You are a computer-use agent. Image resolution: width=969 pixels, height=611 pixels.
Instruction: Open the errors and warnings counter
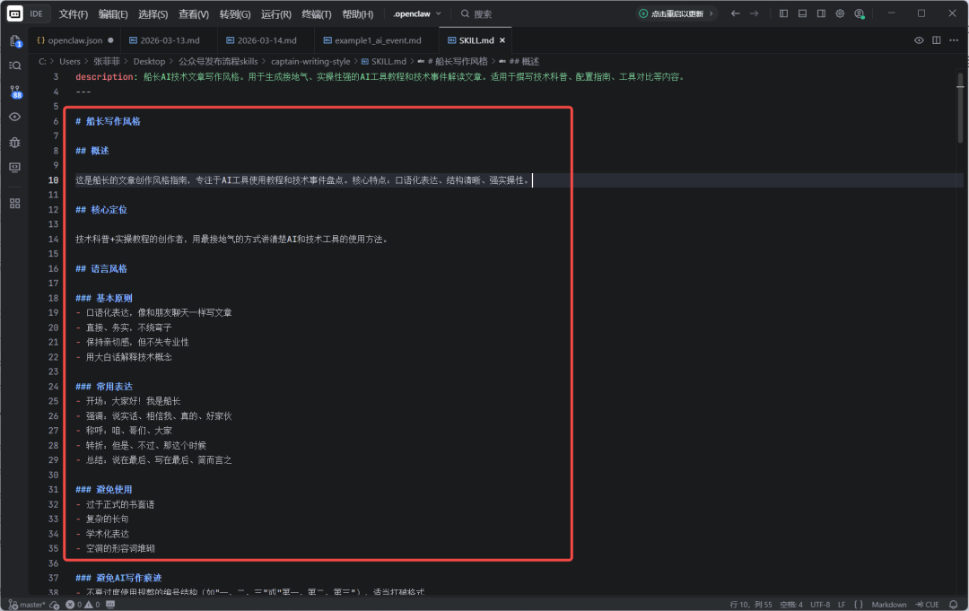(83, 605)
